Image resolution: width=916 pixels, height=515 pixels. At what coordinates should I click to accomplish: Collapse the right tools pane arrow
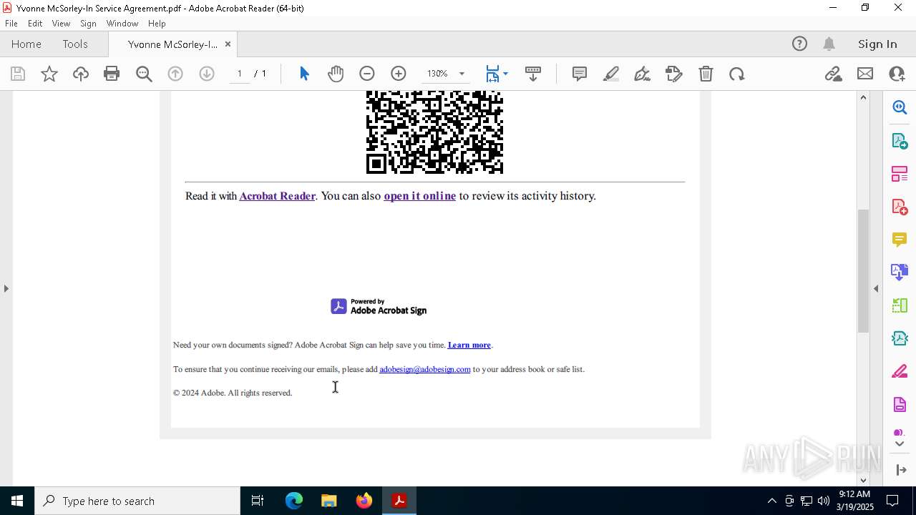coord(876,288)
